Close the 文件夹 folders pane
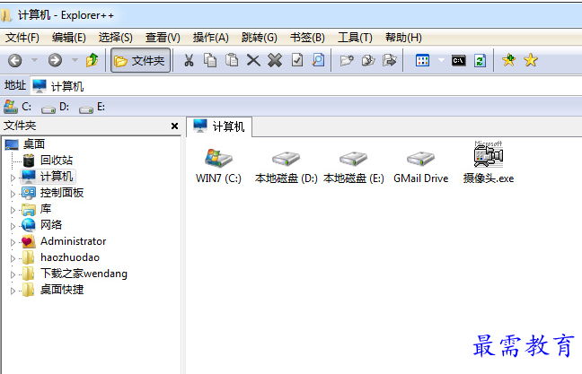The image size is (582, 374). (x=174, y=126)
